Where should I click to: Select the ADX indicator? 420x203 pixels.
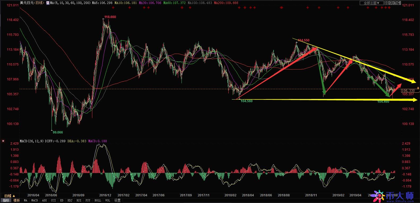[45, 200]
